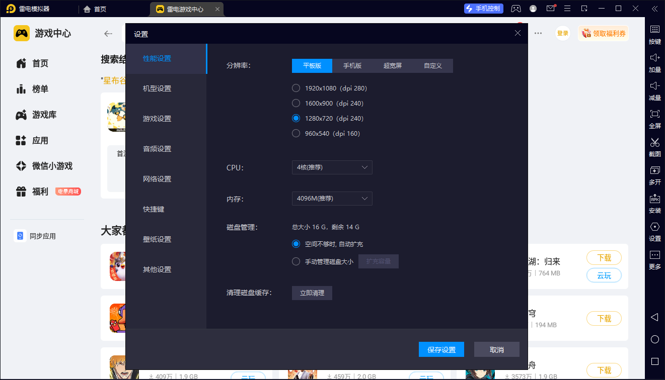
Task: Open 微信小游戏 in the game center sidebar
Action: [44, 166]
